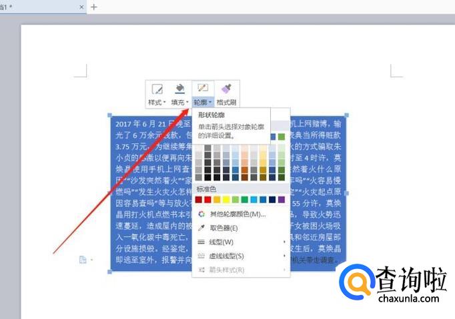455x319 pixels.
Task: Click the text box right-middle resize handle
Action: [346, 193]
